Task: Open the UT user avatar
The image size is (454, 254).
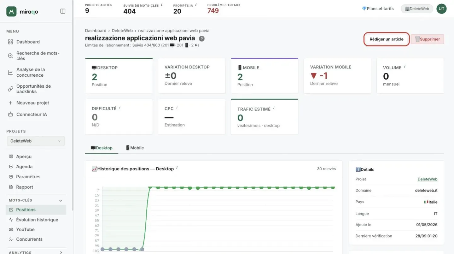Action: coord(441,9)
